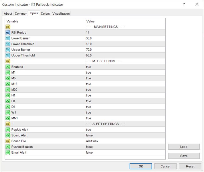Click the green icon beside M30

click(8, 89)
